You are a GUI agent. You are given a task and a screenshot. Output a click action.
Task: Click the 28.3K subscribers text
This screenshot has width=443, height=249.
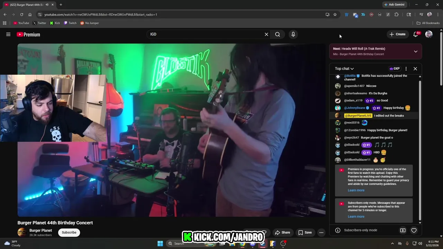point(40,235)
